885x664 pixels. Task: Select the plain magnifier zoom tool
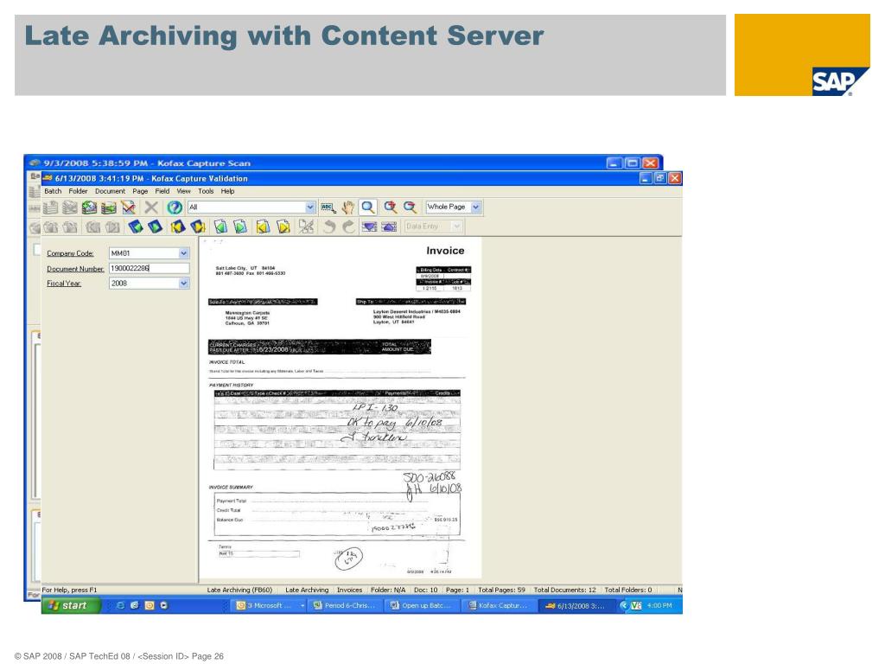[x=368, y=207]
